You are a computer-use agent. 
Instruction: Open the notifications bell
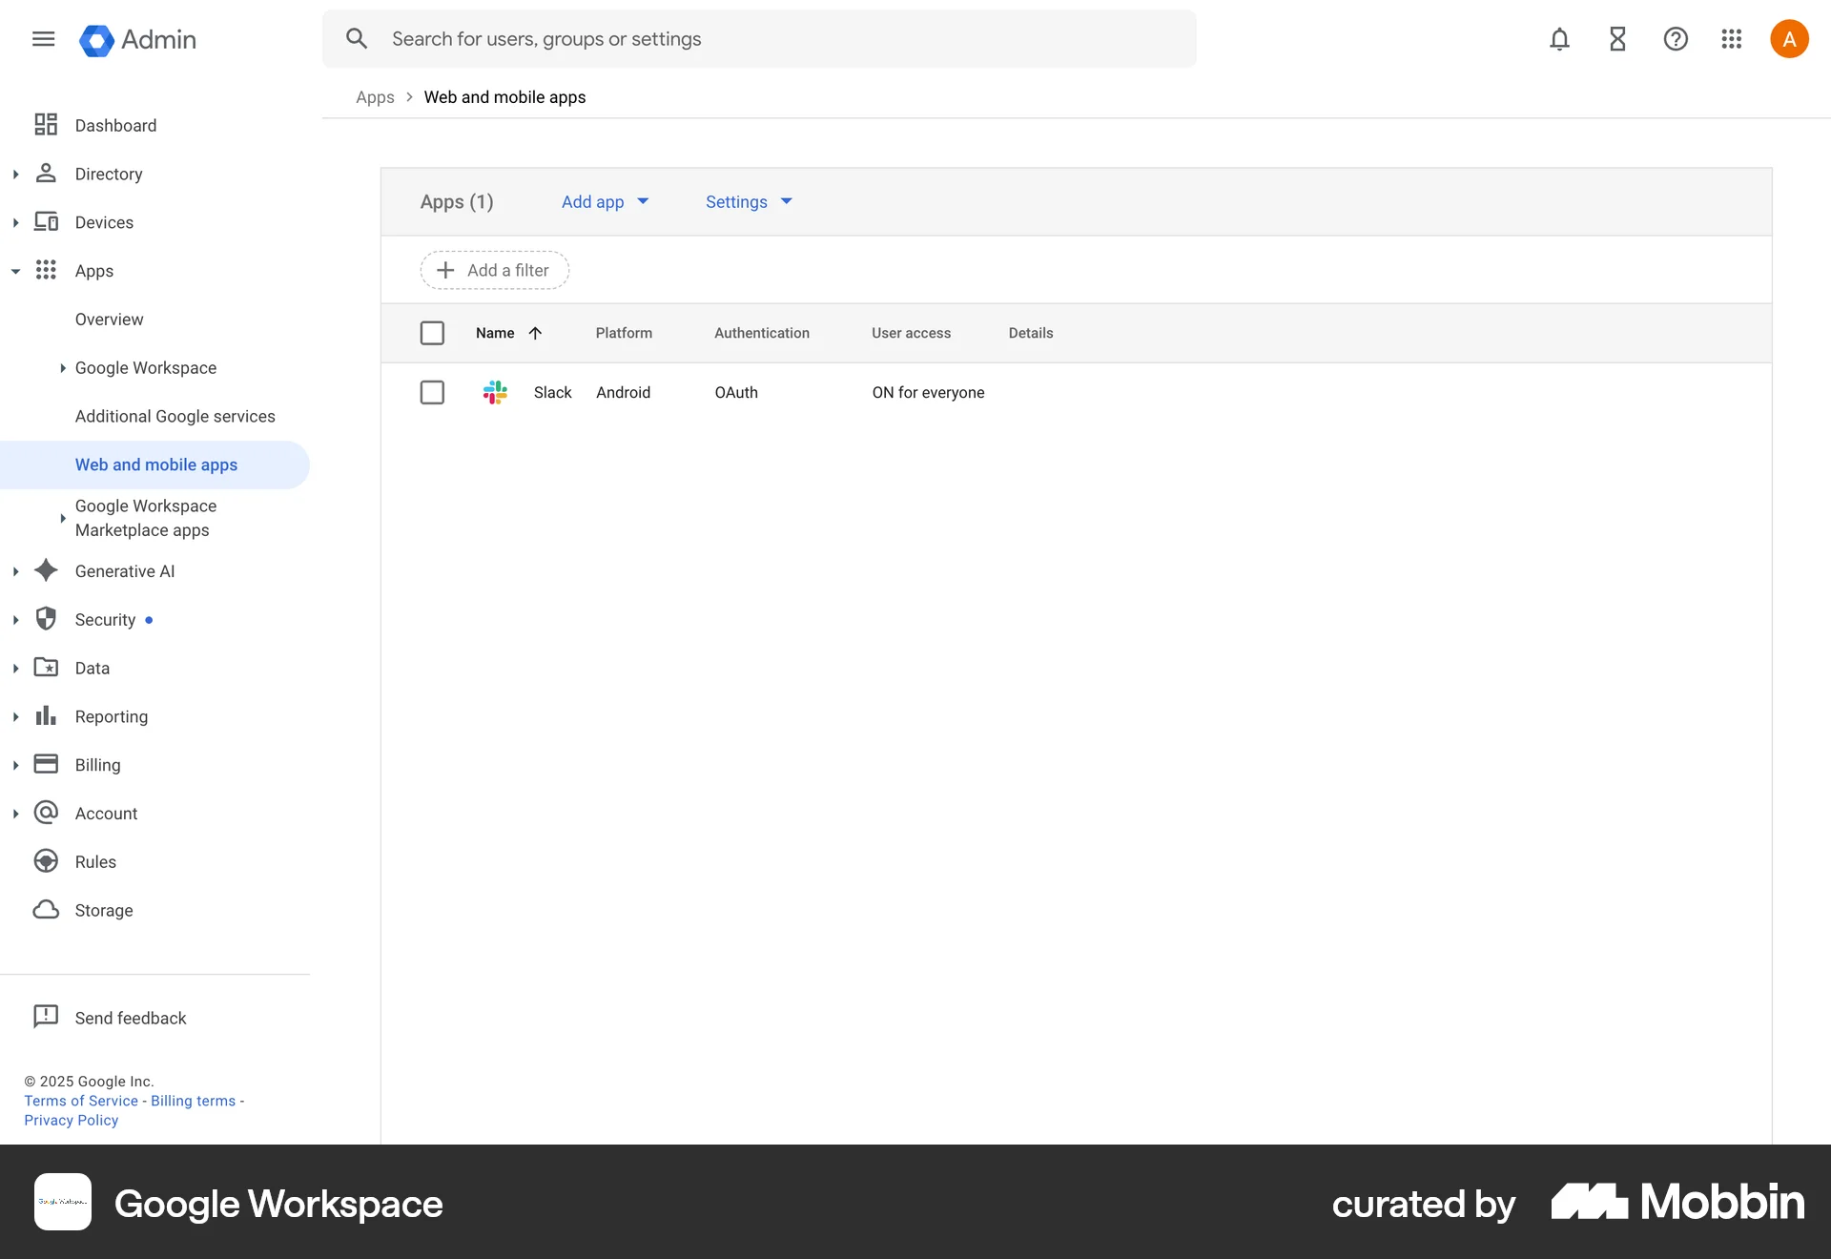(x=1559, y=39)
